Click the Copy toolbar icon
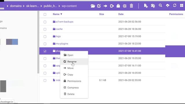This screenshot has height=104, width=185. click(112, 6)
